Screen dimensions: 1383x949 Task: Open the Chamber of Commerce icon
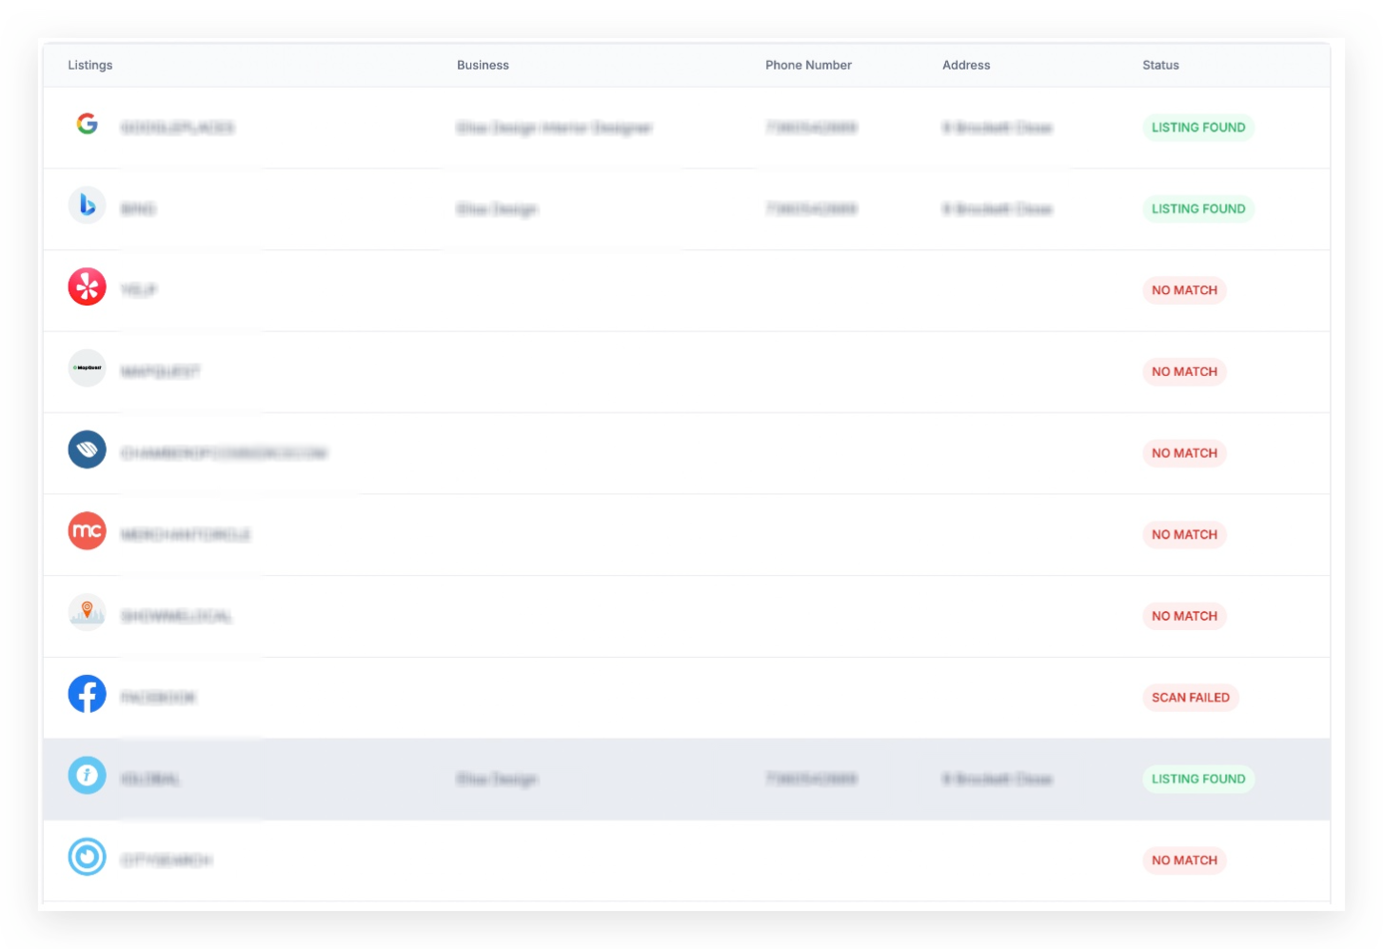click(87, 449)
